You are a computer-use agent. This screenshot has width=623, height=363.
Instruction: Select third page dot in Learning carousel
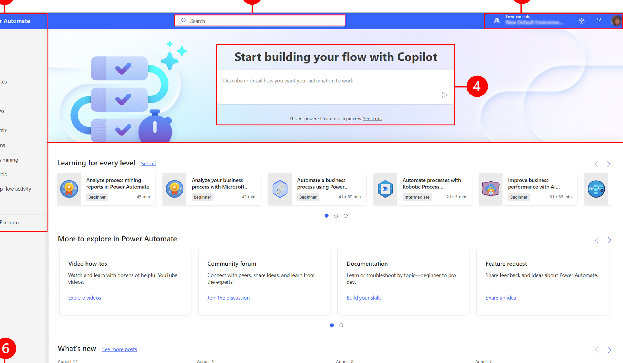(345, 216)
